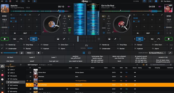Open the grid sampler view icon
This screenshot has width=174, height=93.
point(84,53)
